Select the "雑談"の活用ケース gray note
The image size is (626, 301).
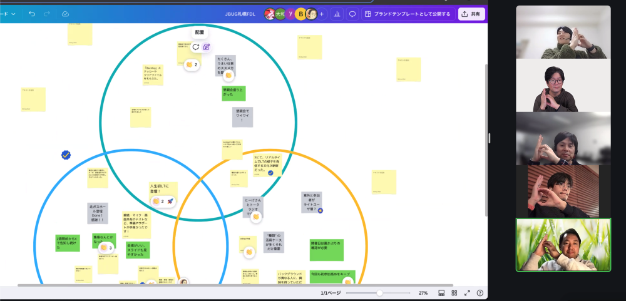[x=274, y=242]
